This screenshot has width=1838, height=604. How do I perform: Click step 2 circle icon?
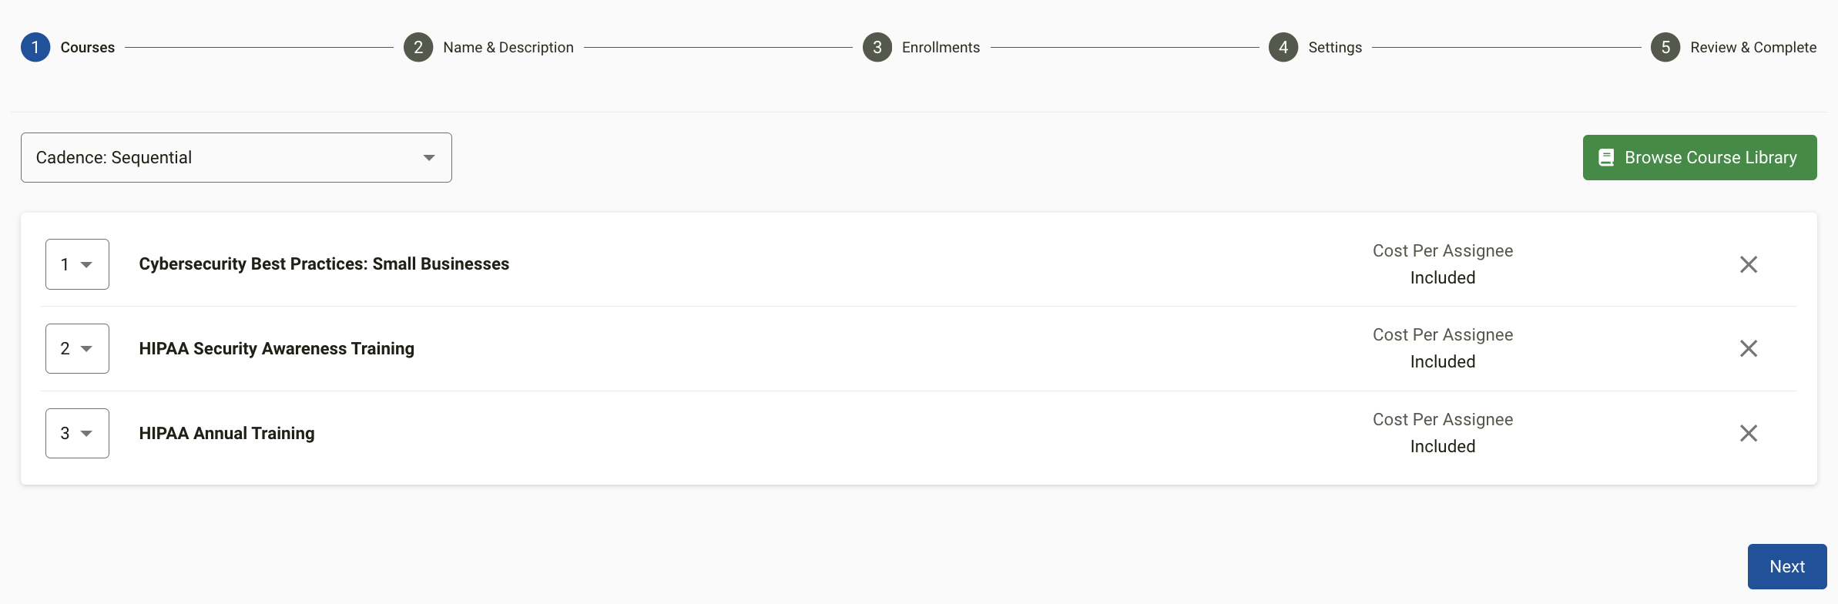click(418, 48)
